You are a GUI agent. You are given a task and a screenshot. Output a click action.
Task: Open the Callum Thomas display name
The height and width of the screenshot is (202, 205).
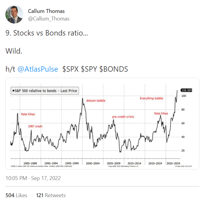tap(46, 11)
